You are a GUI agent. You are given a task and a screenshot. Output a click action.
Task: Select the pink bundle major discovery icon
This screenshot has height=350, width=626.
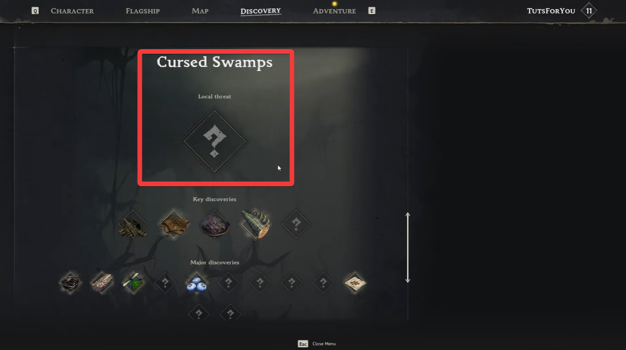click(x=102, y=283)
